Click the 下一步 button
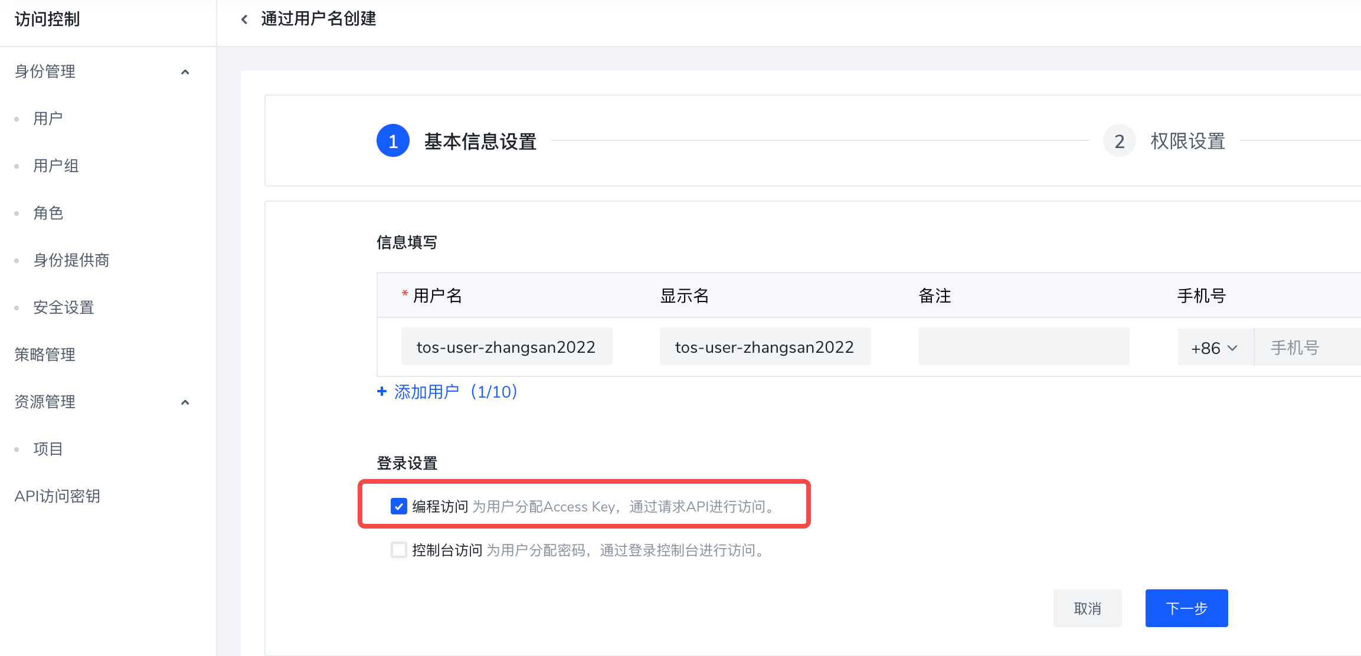 click(x=1186, y=608)
